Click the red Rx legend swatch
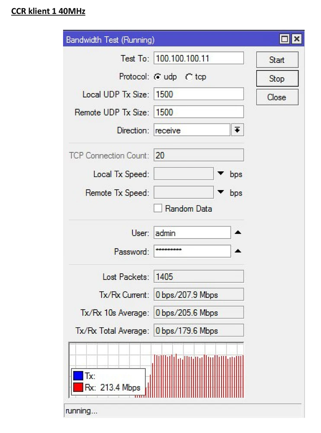 (x=78, y=388)
